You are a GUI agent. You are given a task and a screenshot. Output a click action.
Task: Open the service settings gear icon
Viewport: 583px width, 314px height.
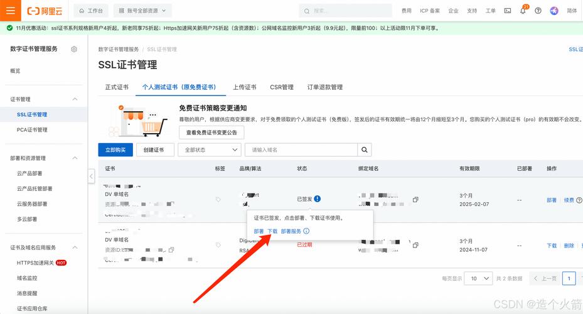[74, 49]
